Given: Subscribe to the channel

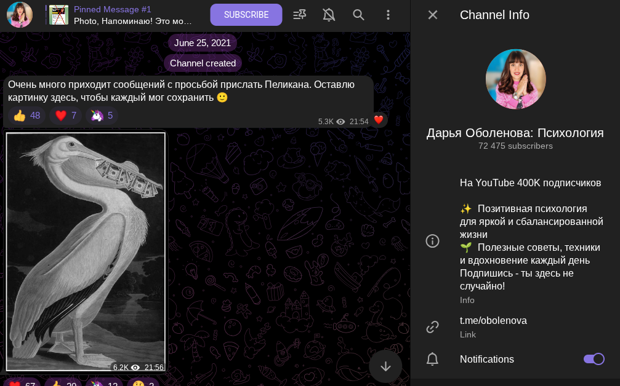Looking at the screenshot, I should [x=246, y=15].
